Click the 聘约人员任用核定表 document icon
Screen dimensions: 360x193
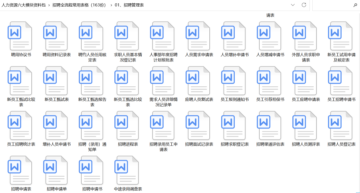[91, 36]
